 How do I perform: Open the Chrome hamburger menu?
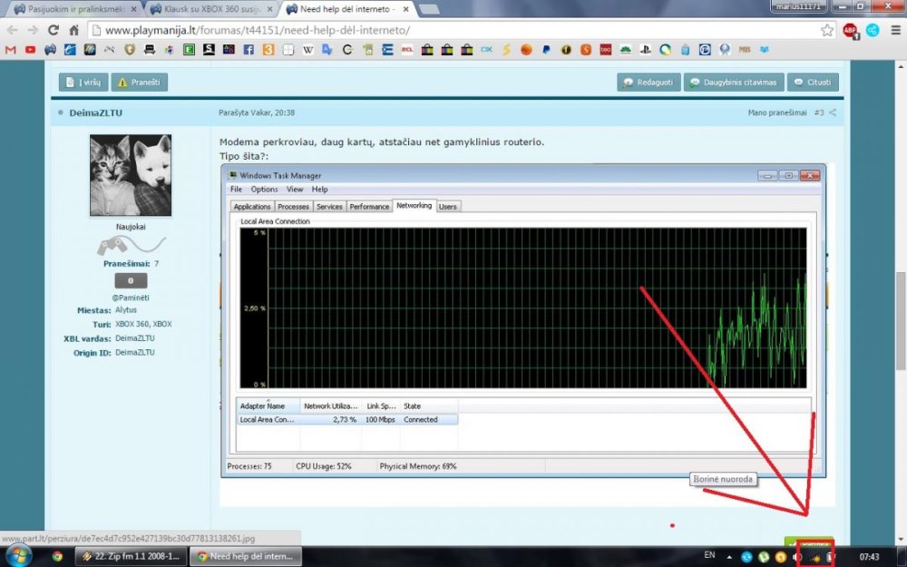pos(895,30)
